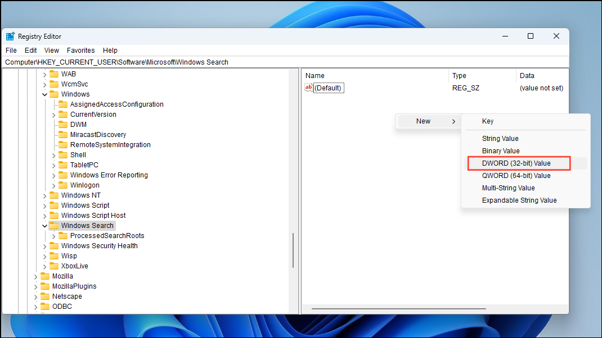Expand the Windows NT key node

click(45, 195)
